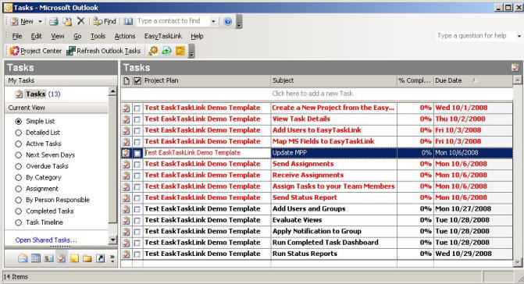This screenshot has height=284, width=524.
Task: Check the complete box for Send Assignments task
Action: point(137,164)
